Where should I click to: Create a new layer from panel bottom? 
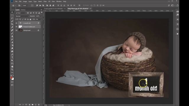coord(36,105)
